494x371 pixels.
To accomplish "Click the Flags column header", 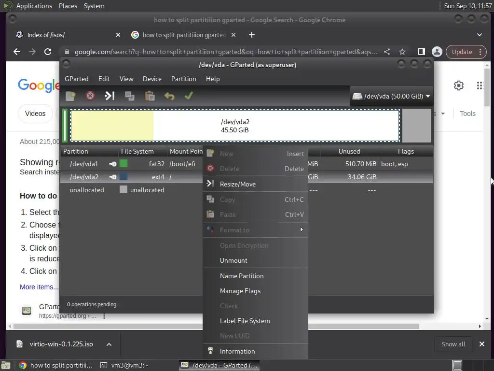I will [x=406, y=151].
